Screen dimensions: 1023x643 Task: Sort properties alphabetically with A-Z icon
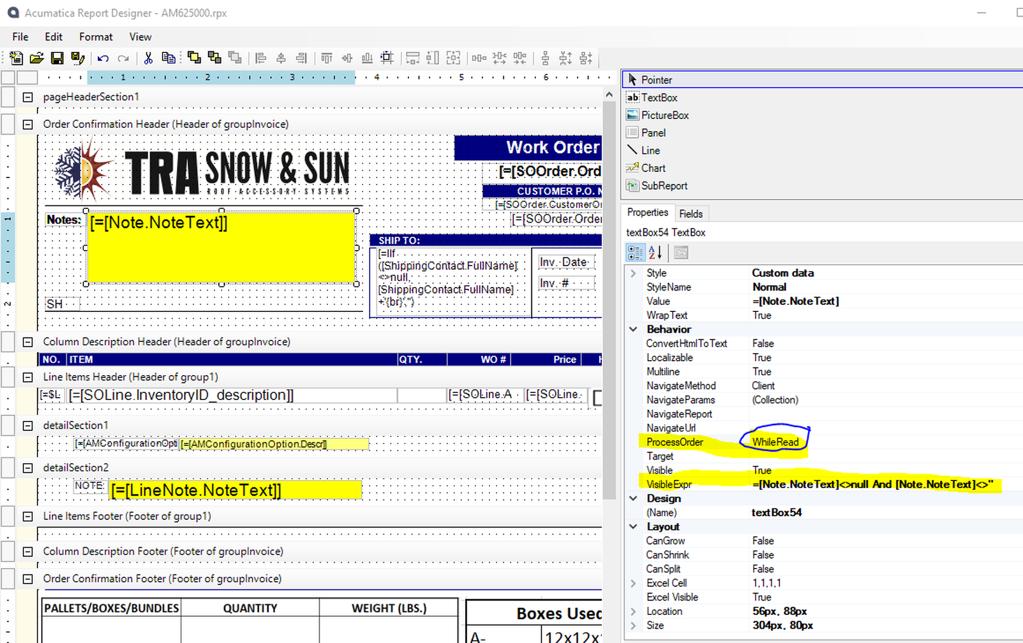(655, 252)
